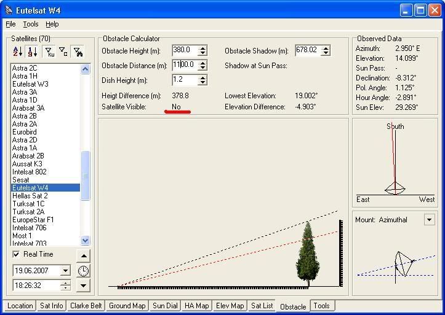Image resolution: width=445 pixels, height=315 pixels.
Task: Click the clock icon for current time
Action: point(83,271)
